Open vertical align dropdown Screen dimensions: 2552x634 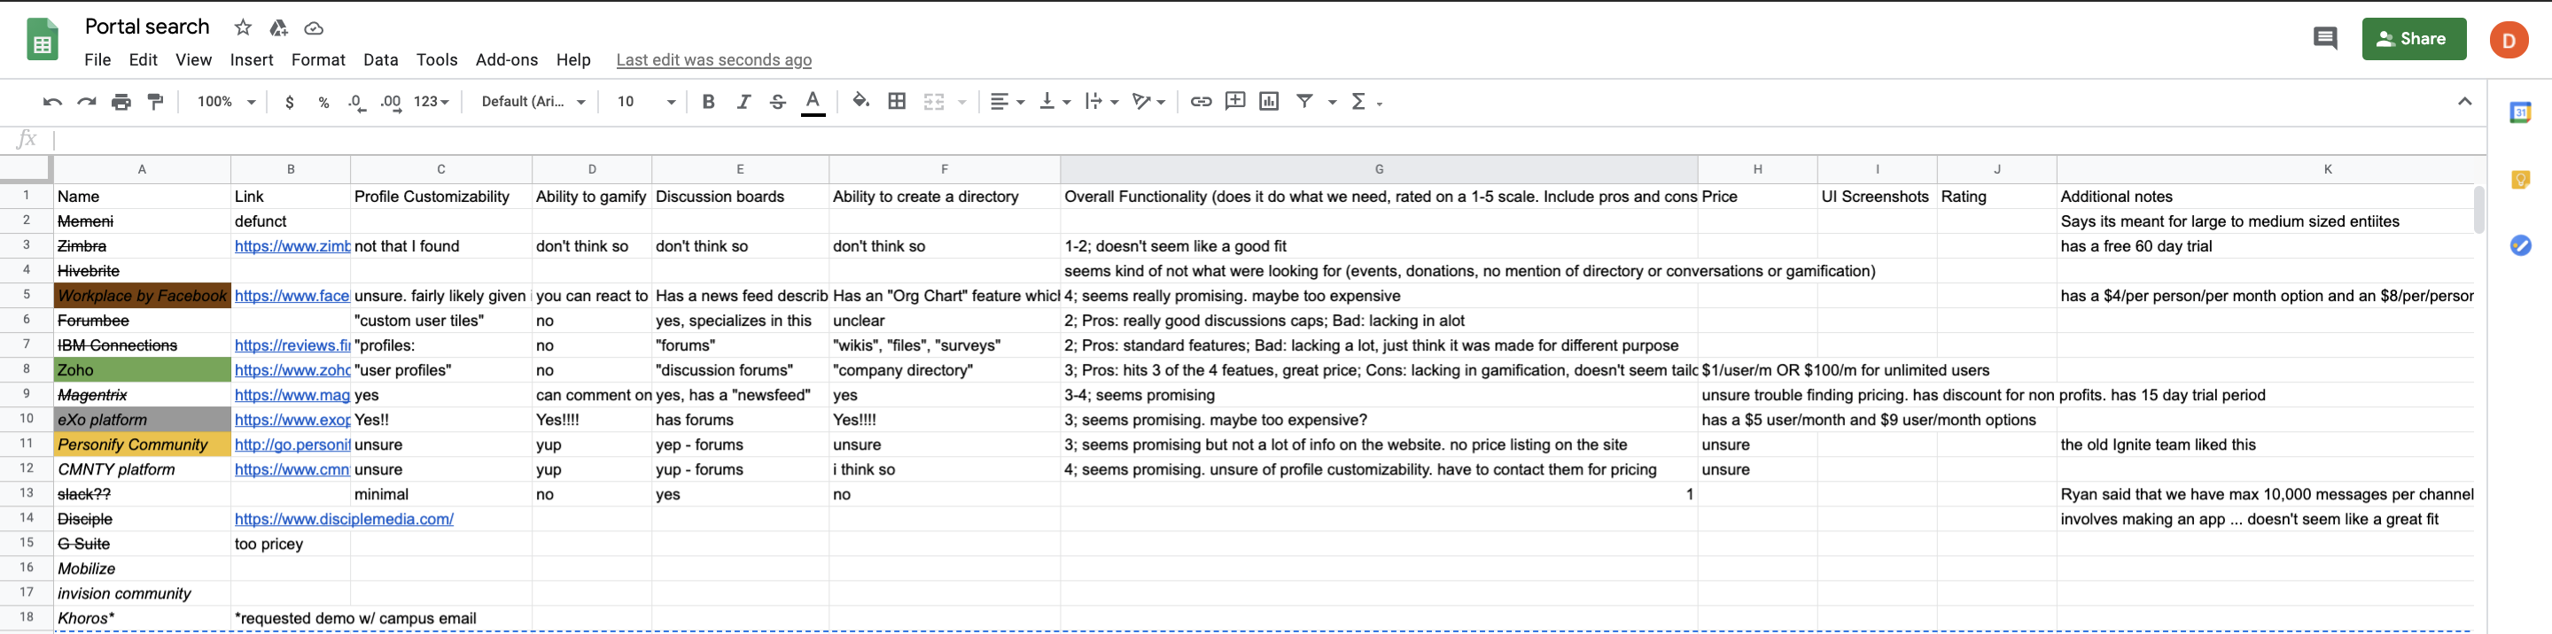pos(1054,102)
